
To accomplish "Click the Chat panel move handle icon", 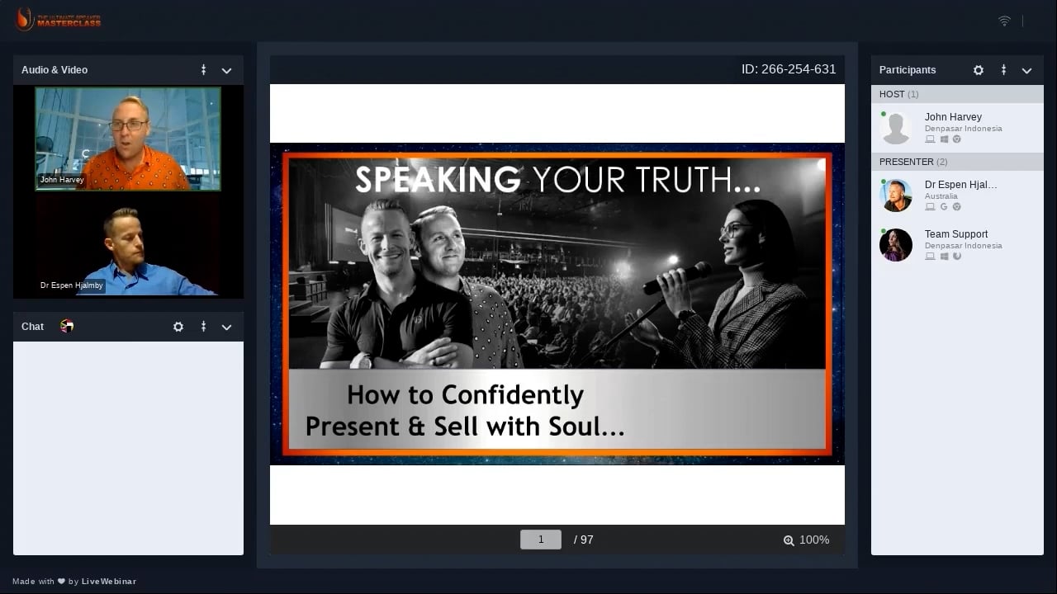I will pos(203,327).
